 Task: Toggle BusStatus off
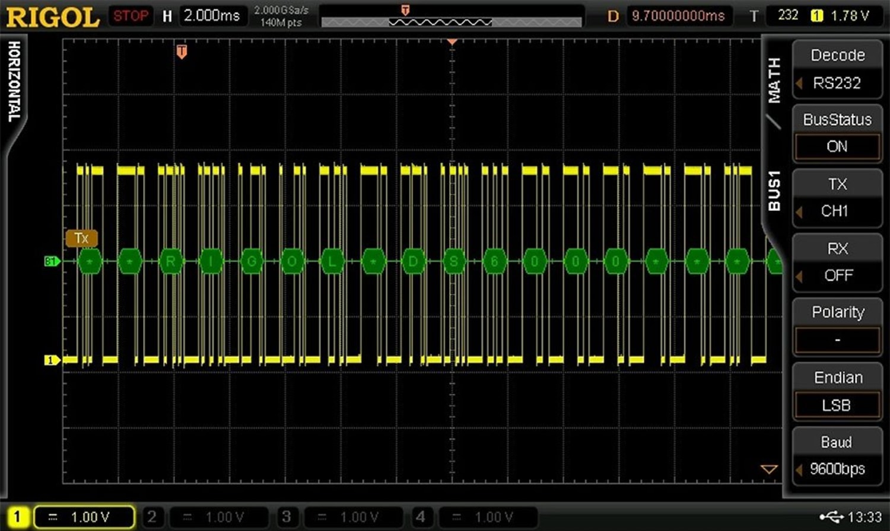pos(837,146)
